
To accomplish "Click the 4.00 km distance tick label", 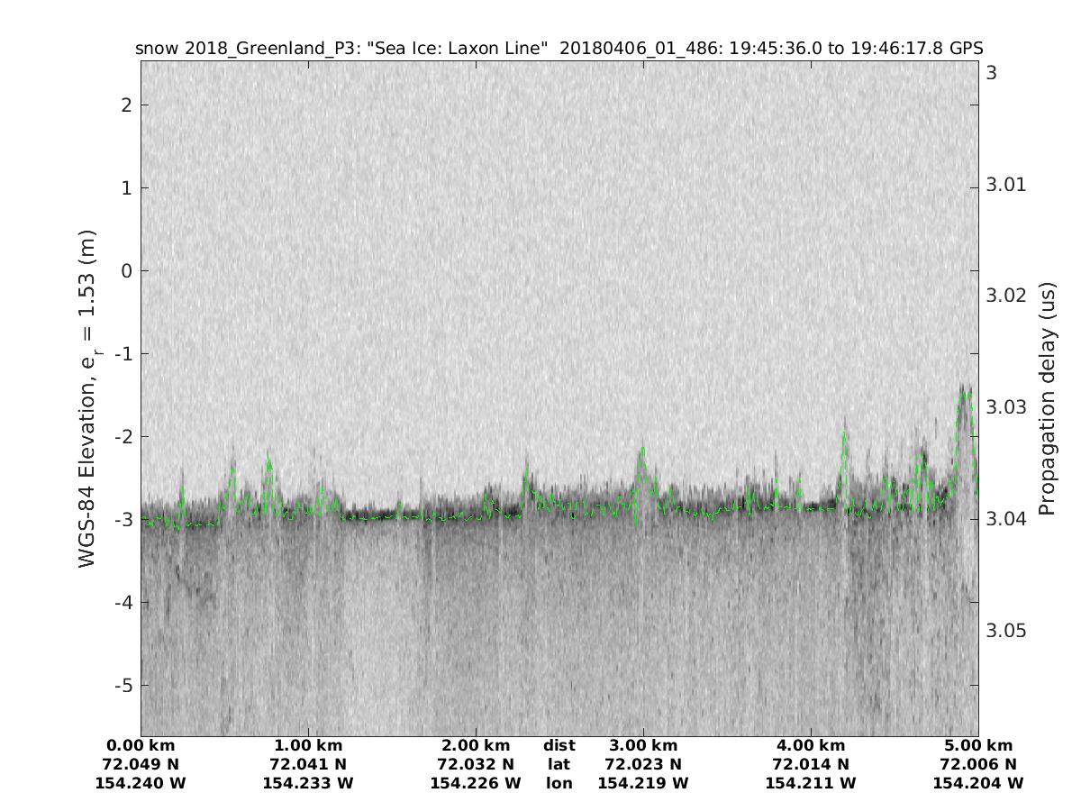I will 811,746.
